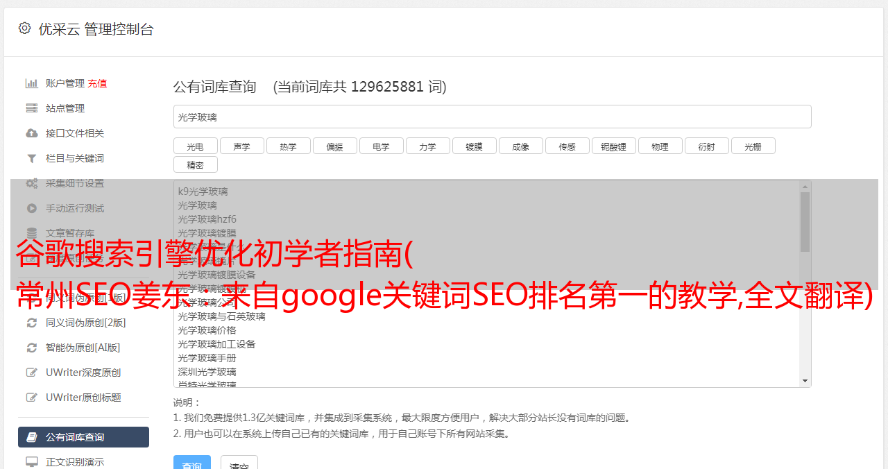Focus the keyword search field containing 光学玻璃
Viewport: 888px width, 469px height.
(492, 117)
